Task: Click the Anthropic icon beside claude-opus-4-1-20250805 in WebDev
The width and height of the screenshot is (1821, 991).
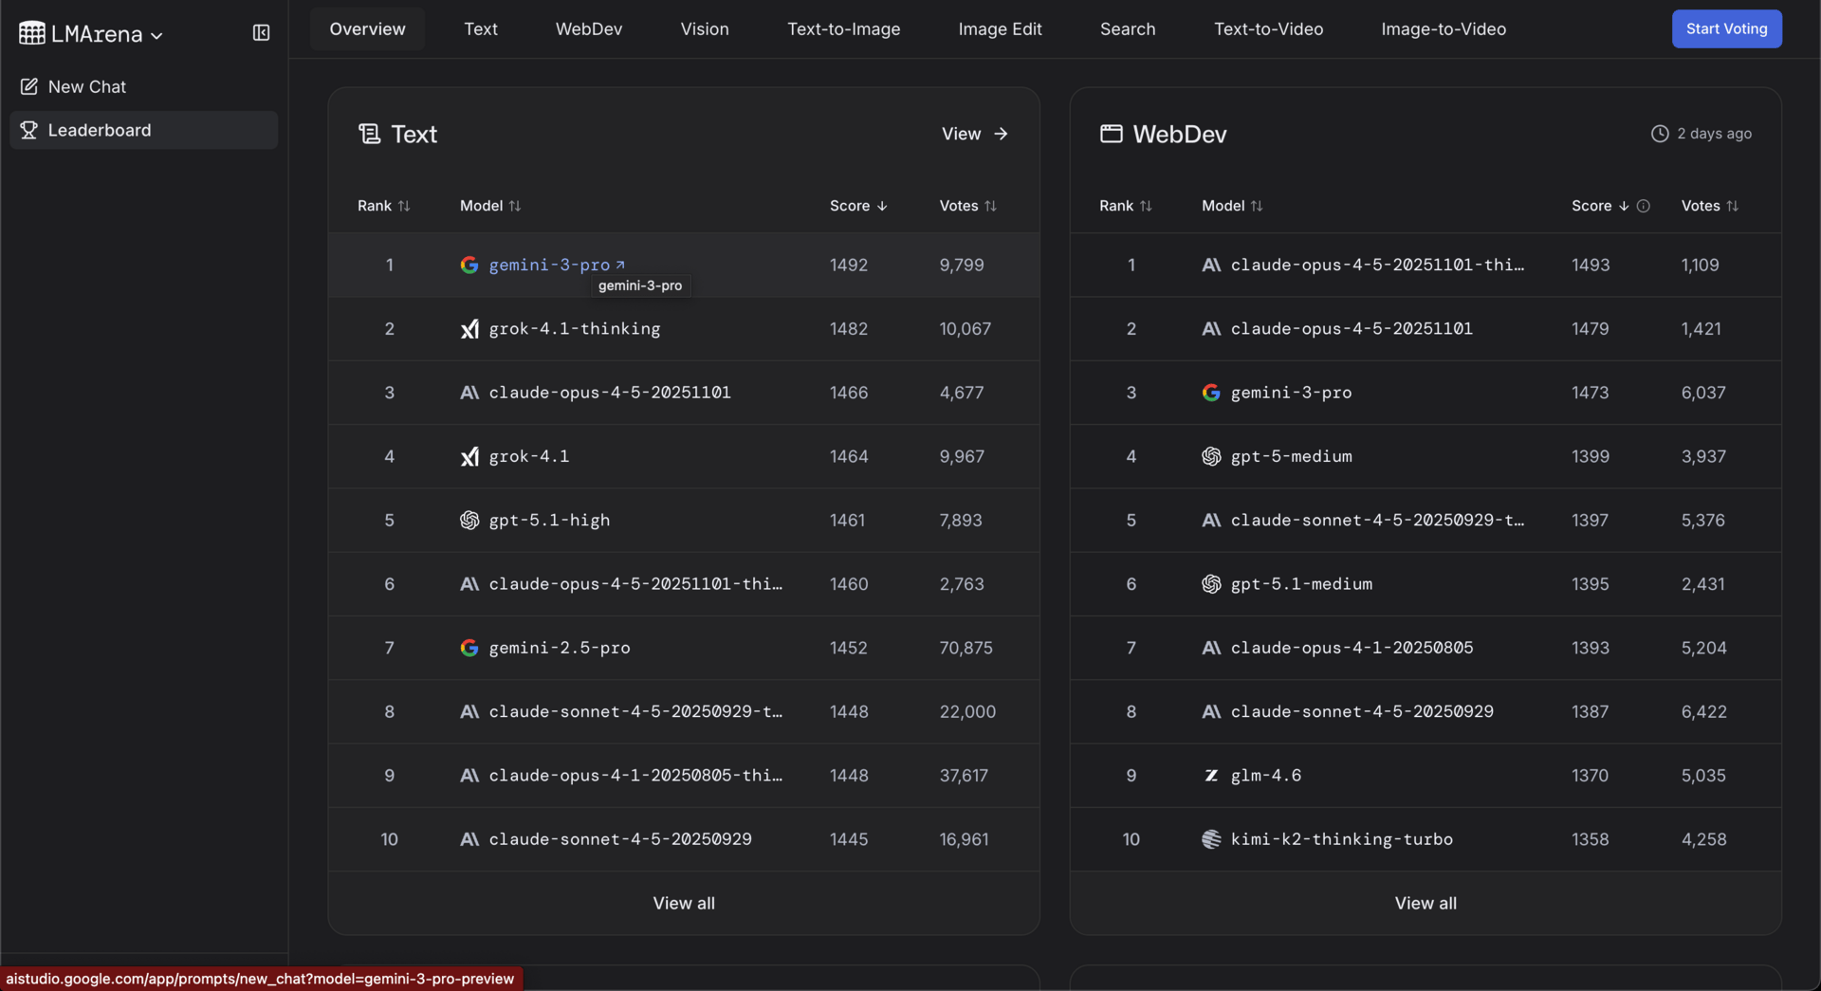Action: click(x=1211, y=648)
